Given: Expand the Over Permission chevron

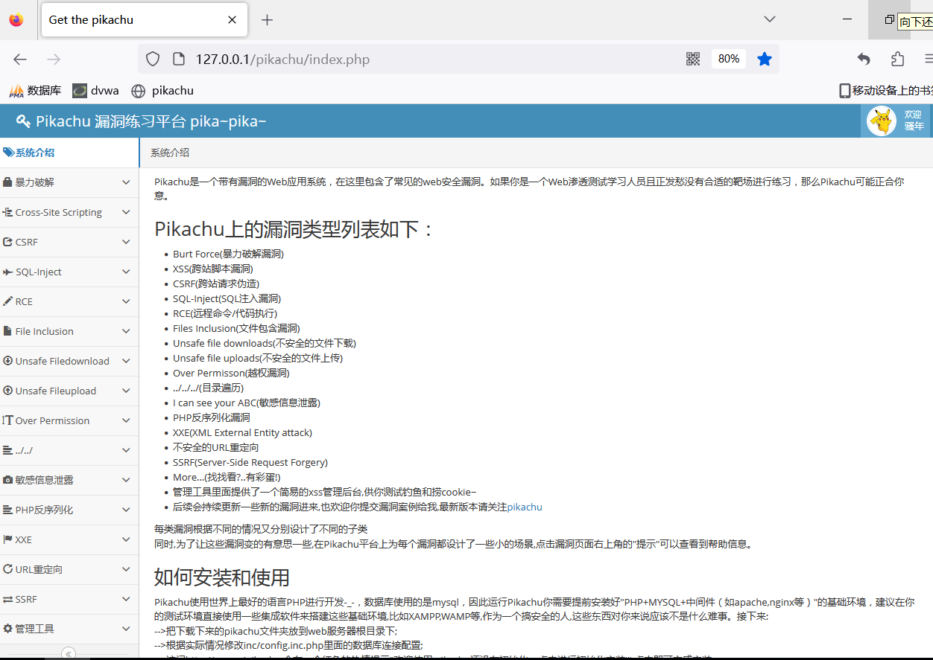Looking at the screenshot, I should [126, 420].
